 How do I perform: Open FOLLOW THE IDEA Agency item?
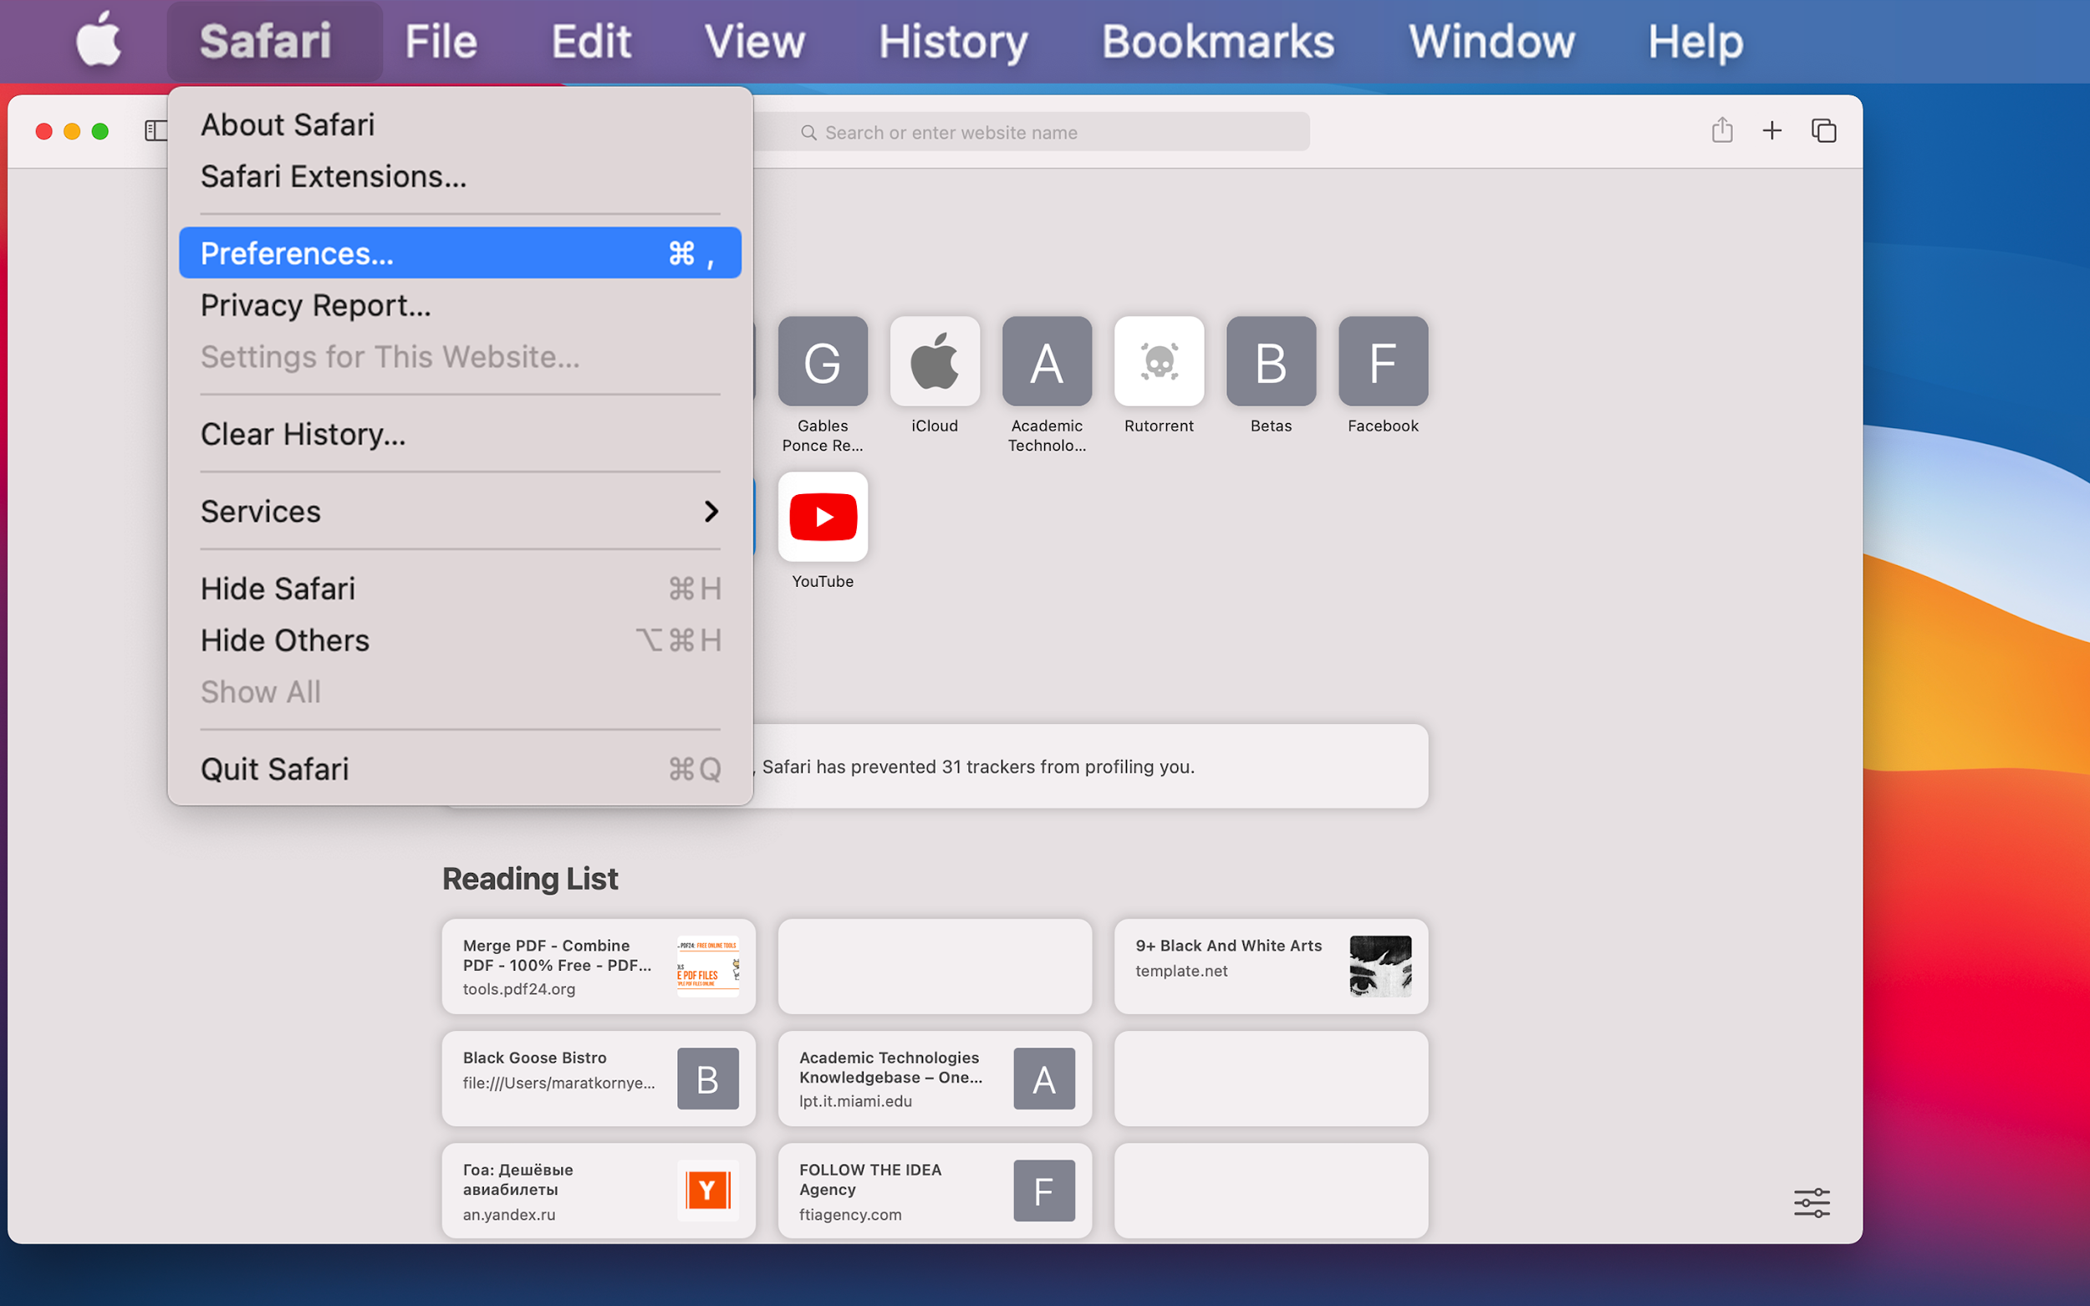click(935, 1191)
